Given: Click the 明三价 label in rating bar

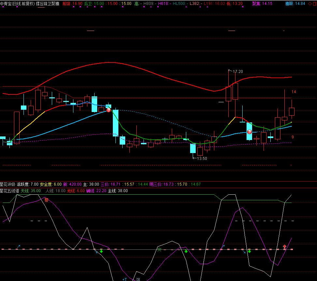Looking at the screenshot, I should coord(156,184).
